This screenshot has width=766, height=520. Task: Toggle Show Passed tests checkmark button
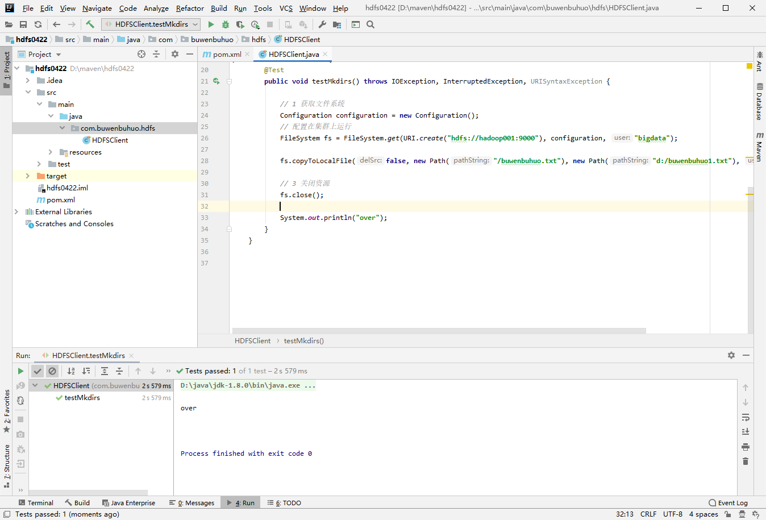(38, 371)
